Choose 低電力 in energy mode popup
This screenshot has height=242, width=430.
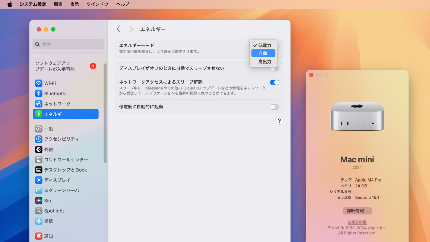point(263,45)
